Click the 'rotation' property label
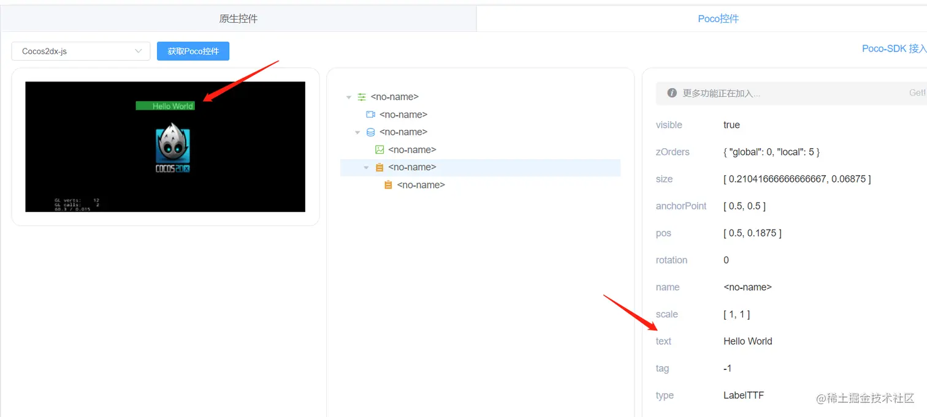 (x=671, y=260)
